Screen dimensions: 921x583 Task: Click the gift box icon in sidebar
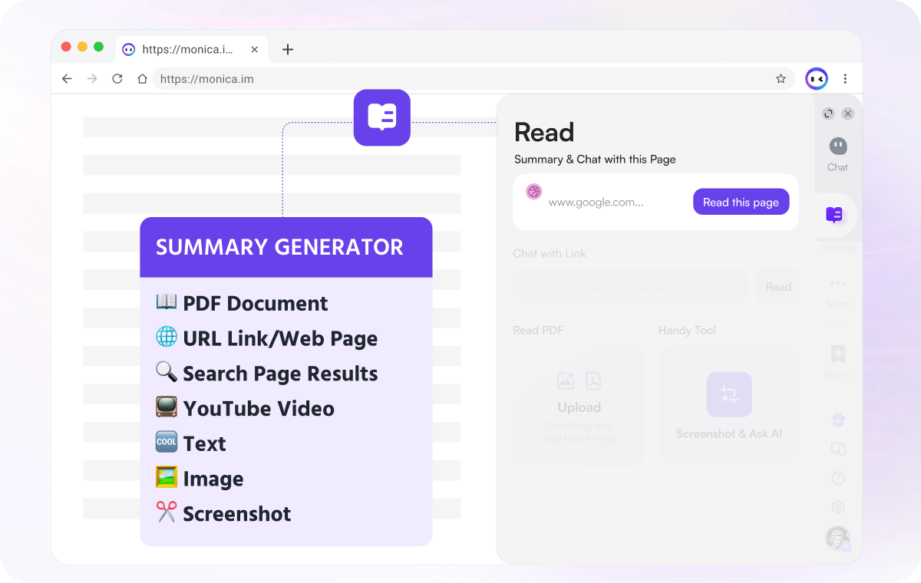click(x=838, y=420)
